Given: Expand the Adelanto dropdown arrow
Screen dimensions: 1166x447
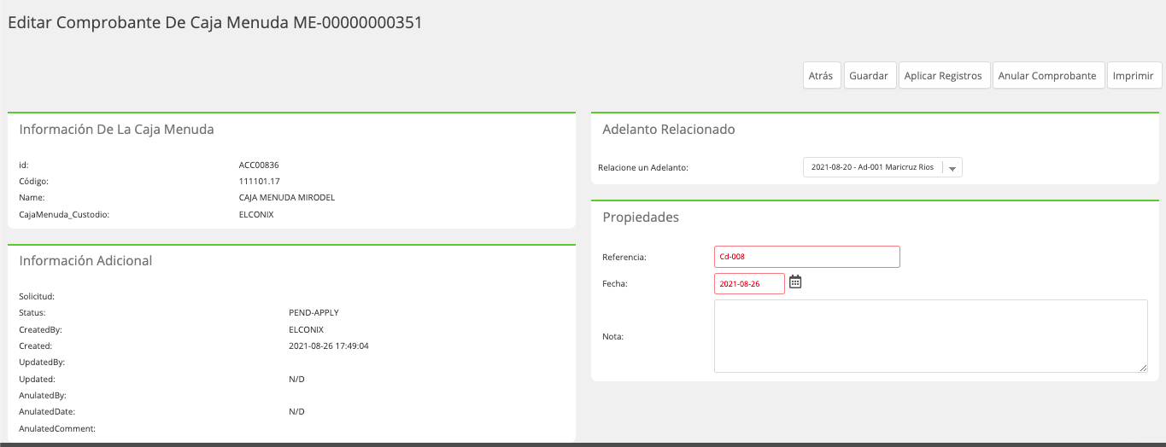Looking at the screenshot, I should 952,168.
